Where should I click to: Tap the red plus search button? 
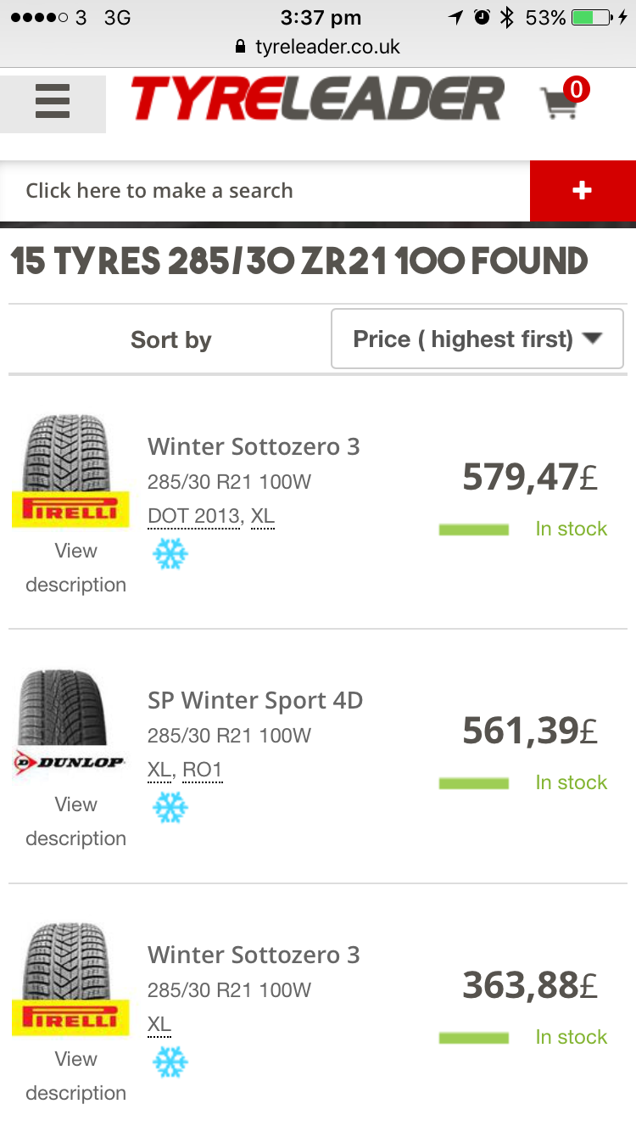(582, 191)
